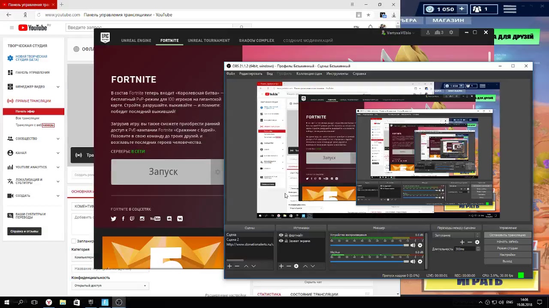Open transition properties gear under Затухание
Image resolution: width=549 pixels, height=308 pixels.
[477, 242]
